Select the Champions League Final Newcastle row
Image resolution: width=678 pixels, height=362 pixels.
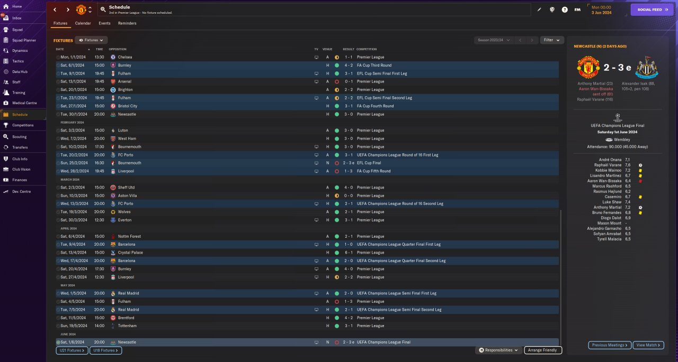[x=307, y=342]
